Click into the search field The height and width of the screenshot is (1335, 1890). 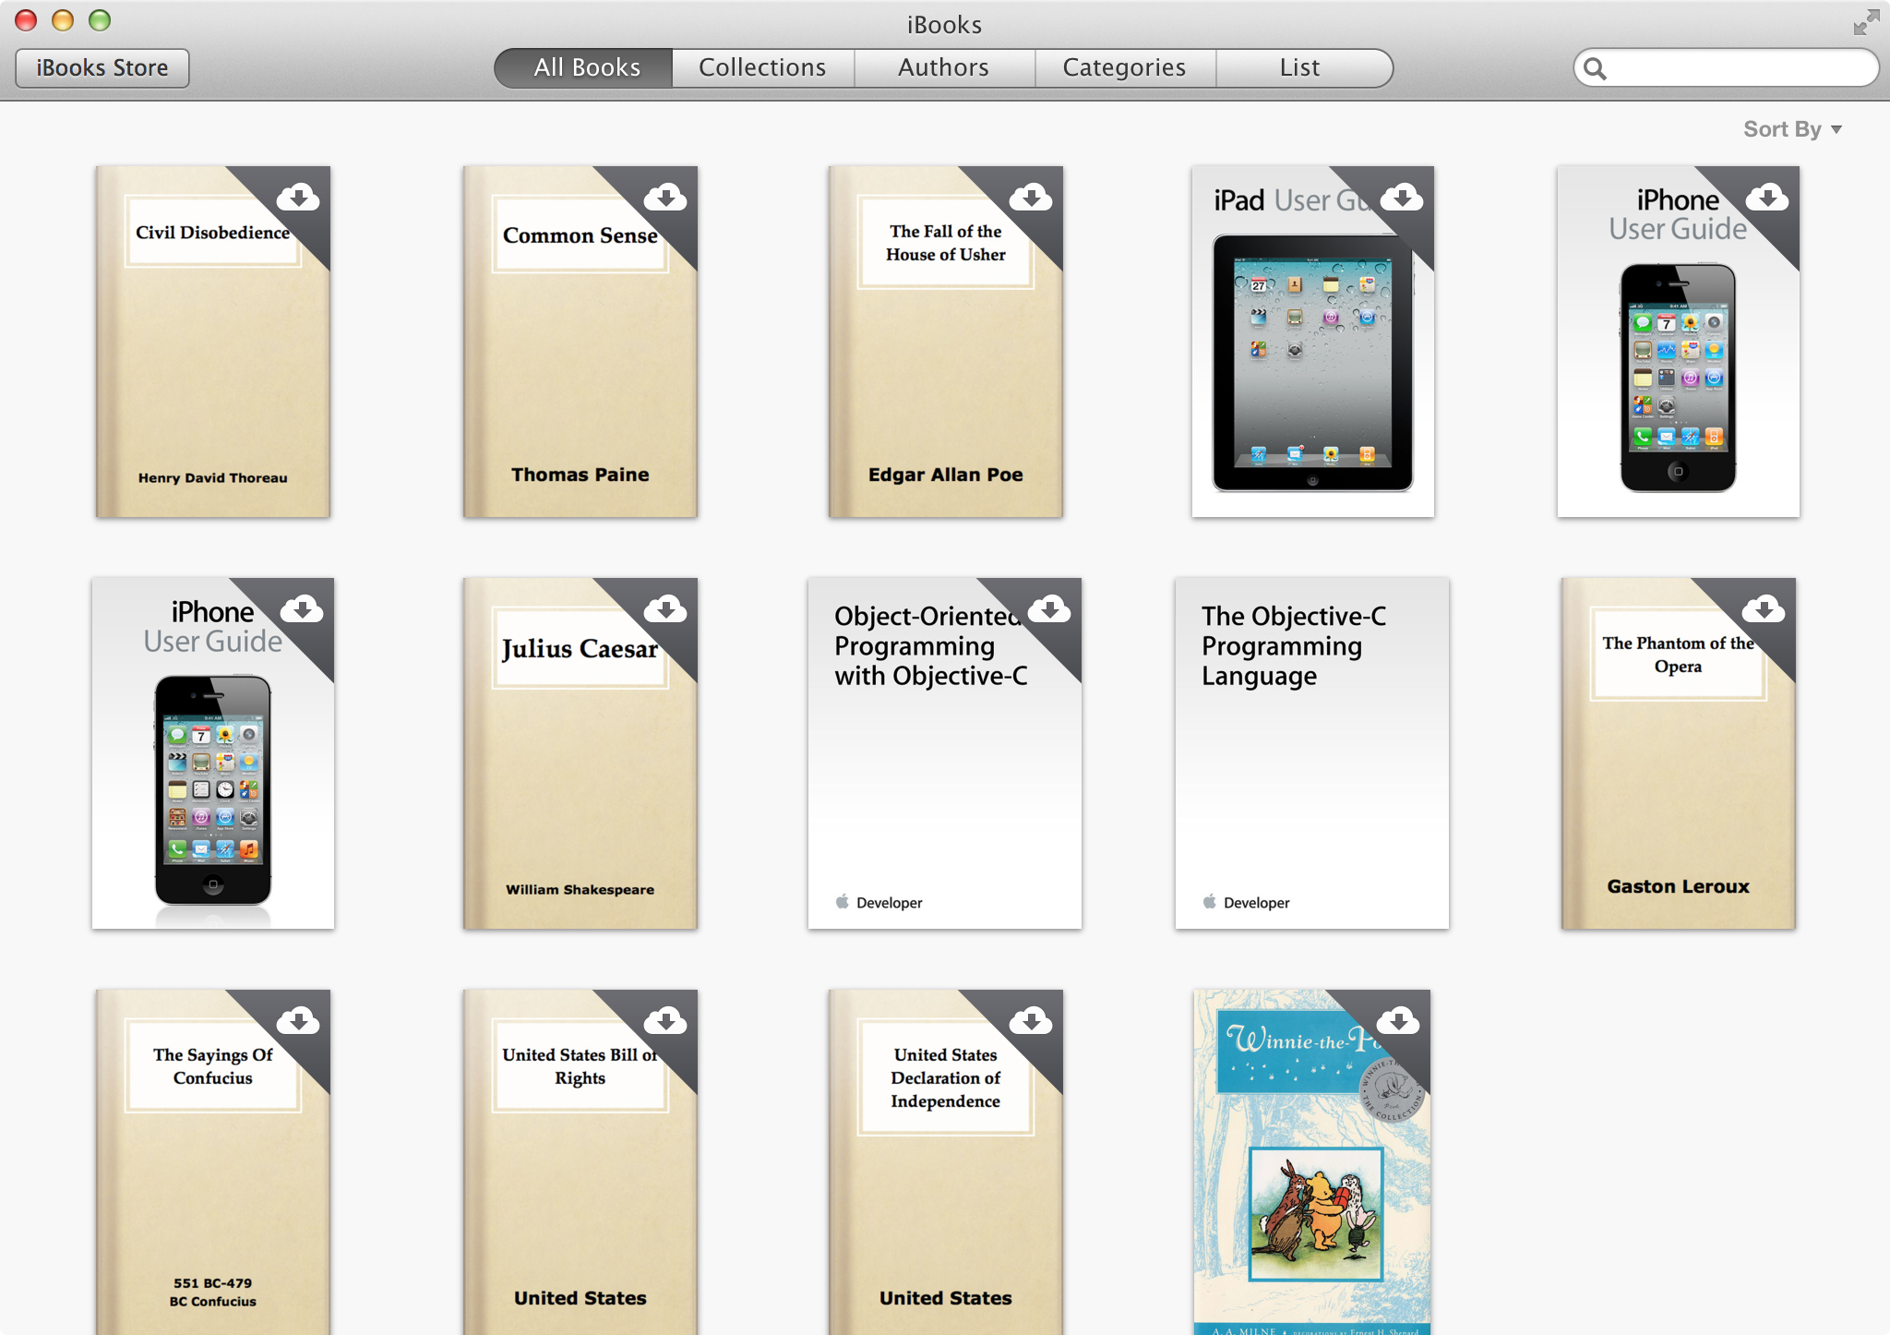point(1727,68)
